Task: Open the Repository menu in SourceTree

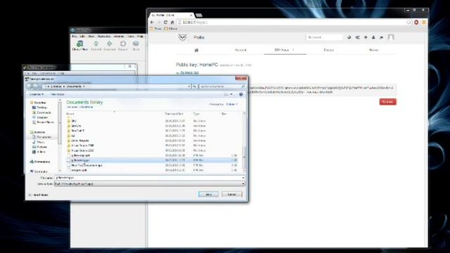Action: click(104, 37)
